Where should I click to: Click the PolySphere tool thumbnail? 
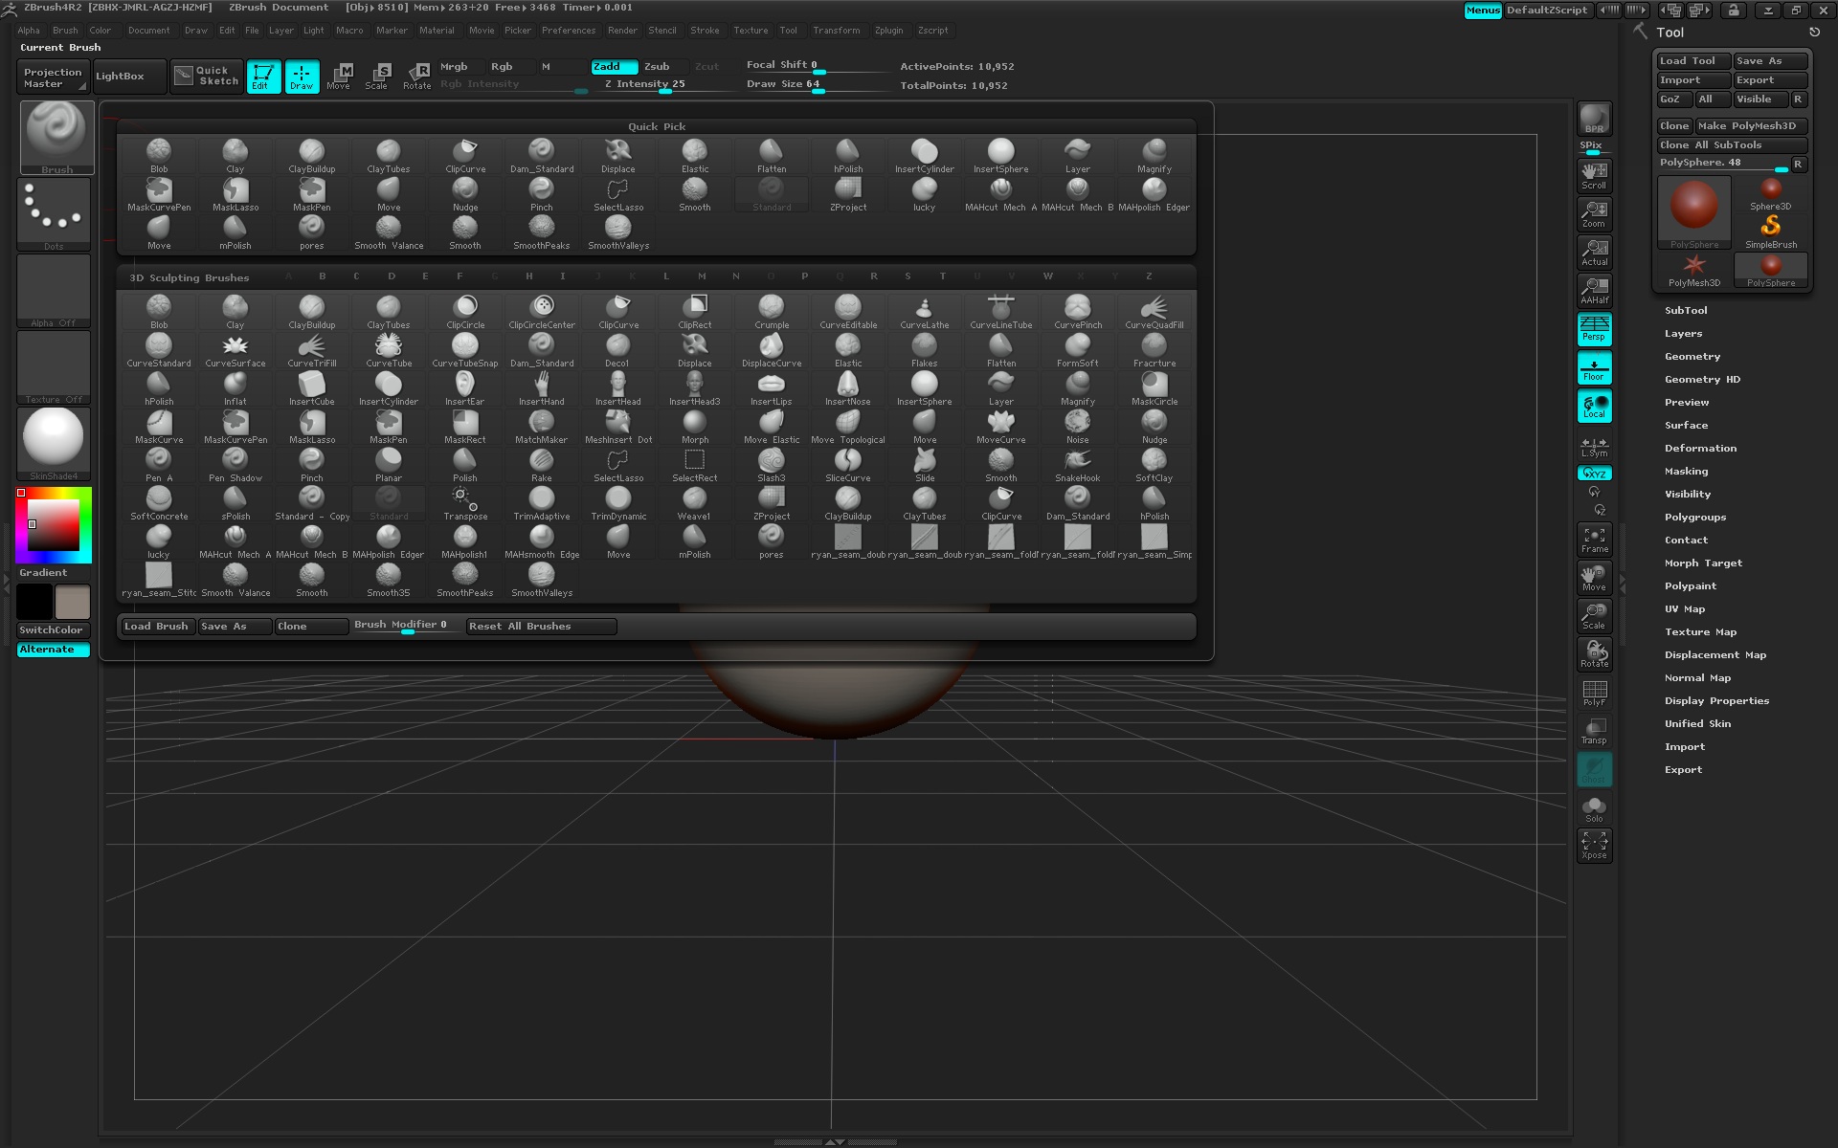1694,212
